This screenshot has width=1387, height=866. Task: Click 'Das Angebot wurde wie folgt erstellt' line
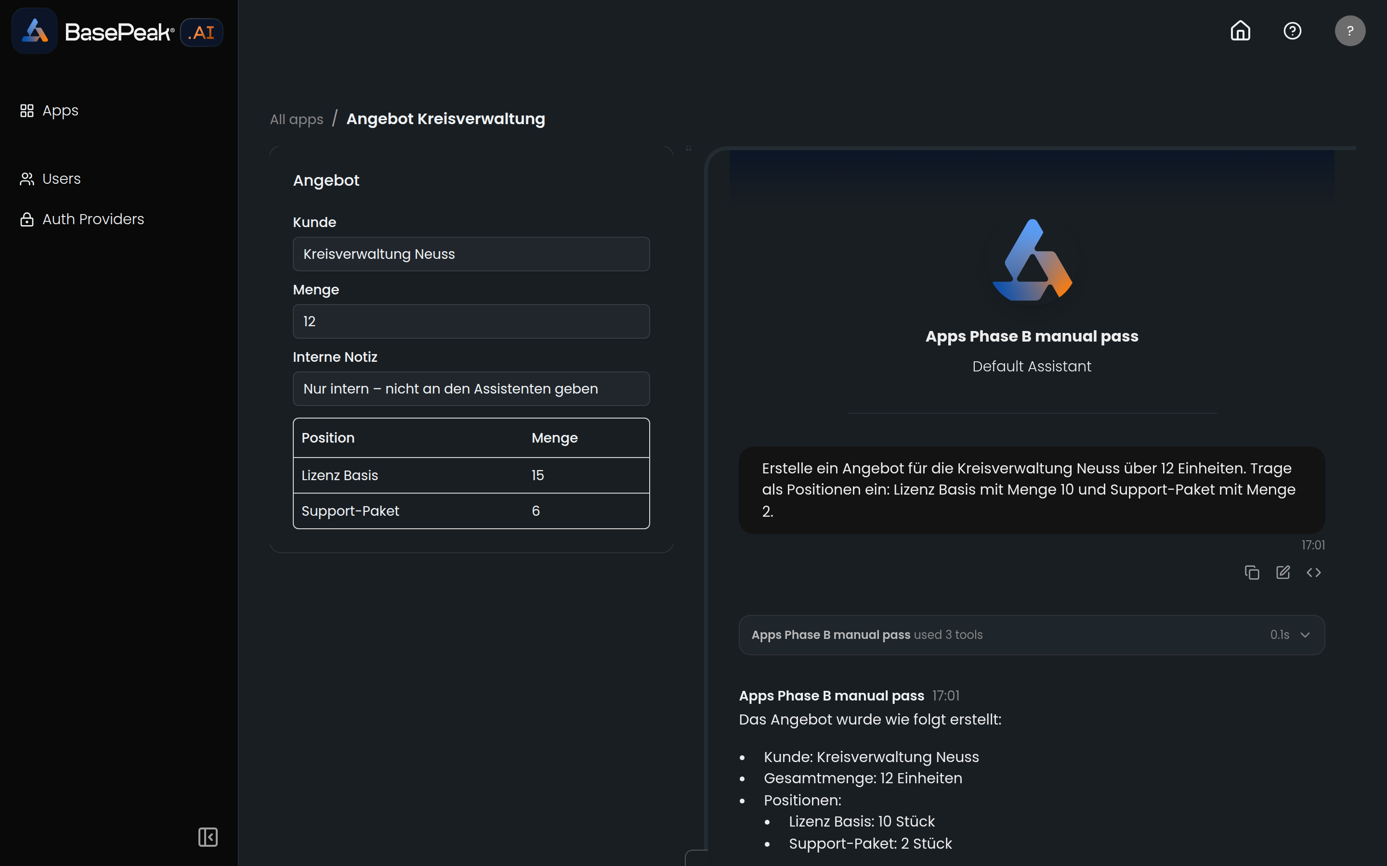(870, 719)
